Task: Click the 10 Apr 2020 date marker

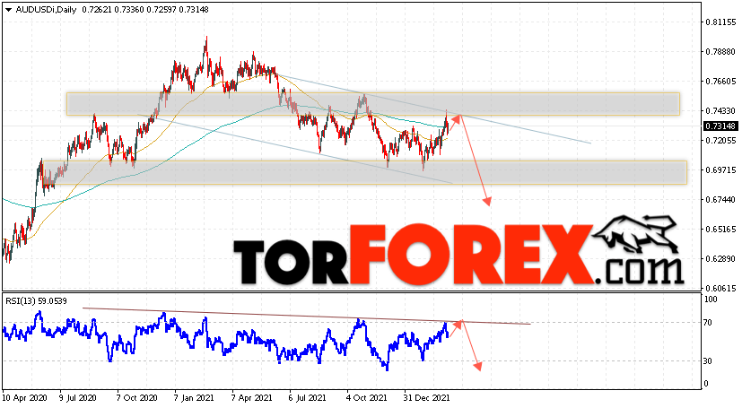Action: (x=24, y=398)
